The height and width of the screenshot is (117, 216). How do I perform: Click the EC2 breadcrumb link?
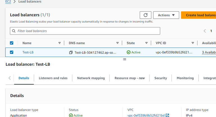click(x=8, y=2)
